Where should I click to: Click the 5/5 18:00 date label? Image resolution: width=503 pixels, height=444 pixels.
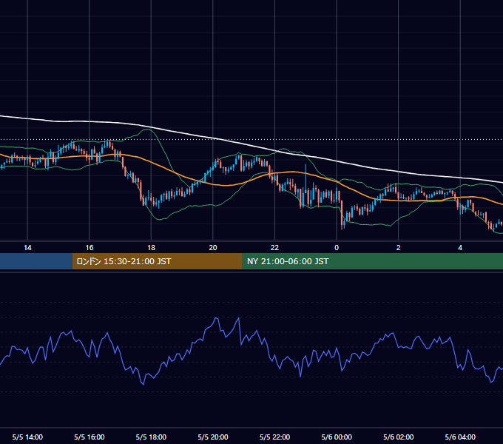pyautogui.click(x=151, y=437)
